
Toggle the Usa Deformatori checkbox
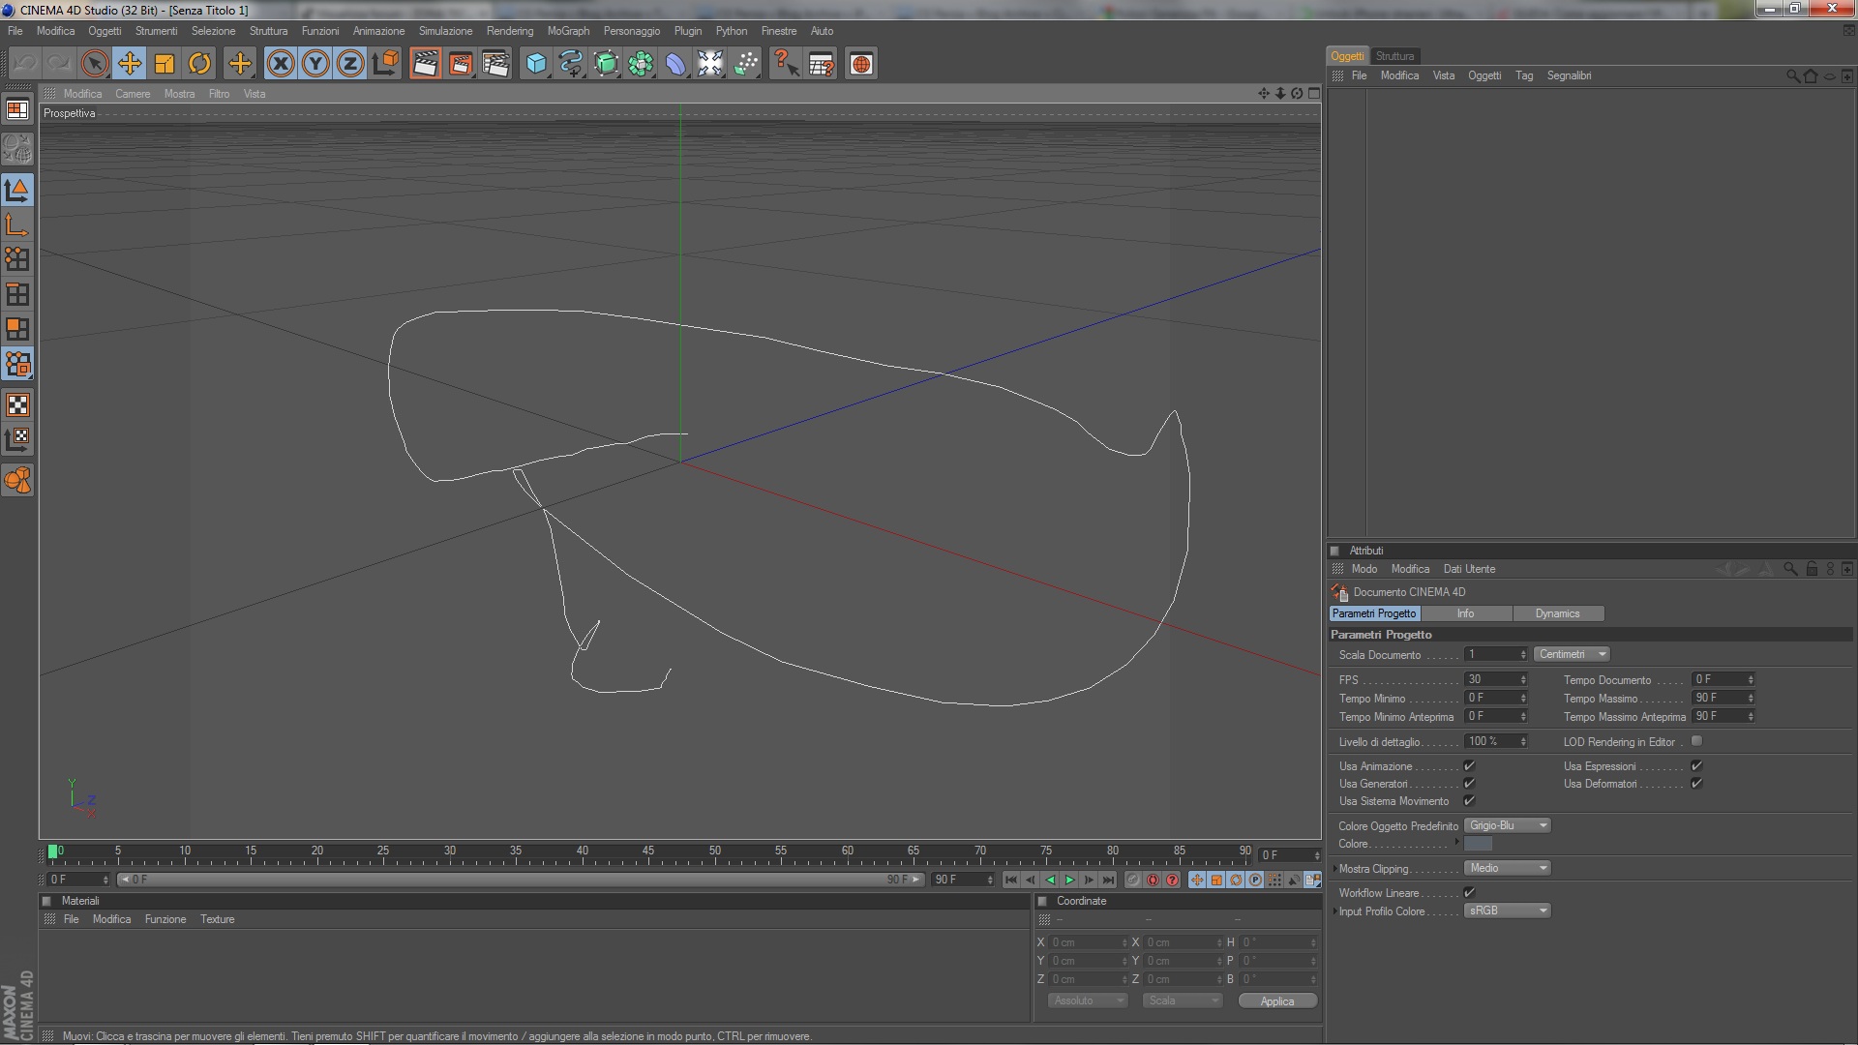[1696, 784]
